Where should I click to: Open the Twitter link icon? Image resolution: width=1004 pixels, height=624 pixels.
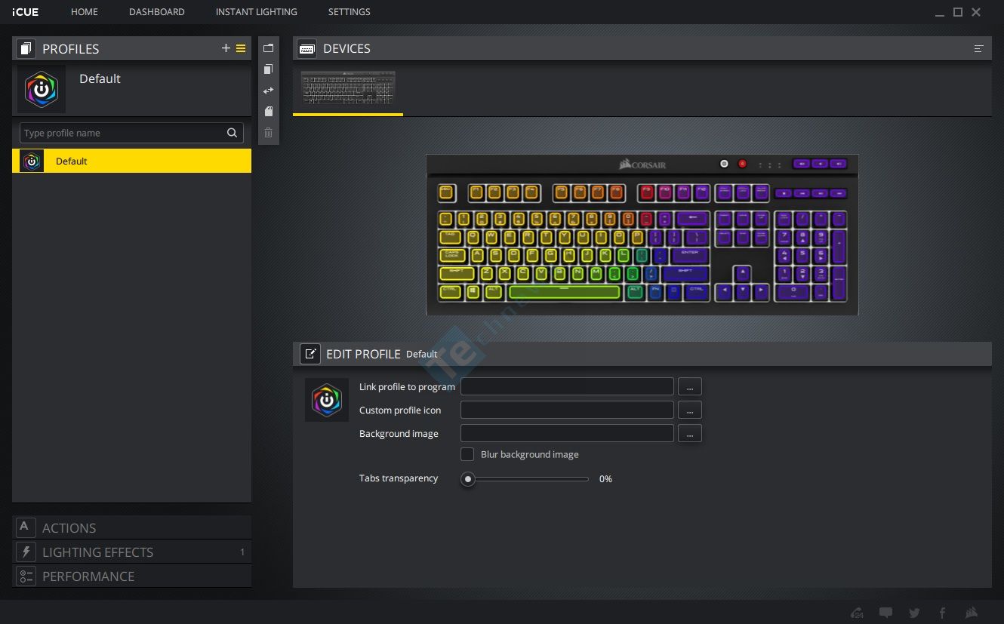[x=914, y=613]
